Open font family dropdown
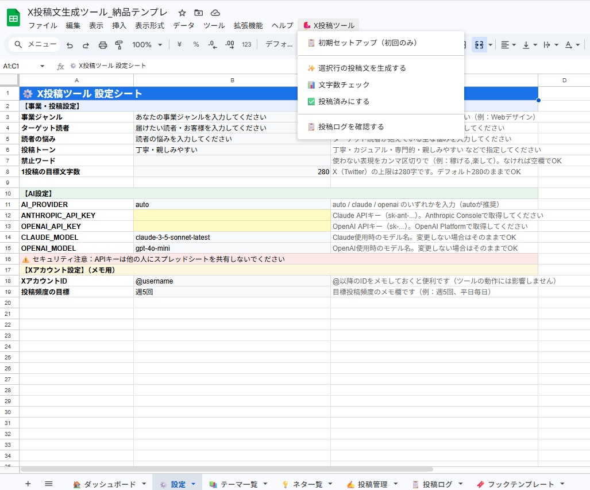 pos(279,44)
